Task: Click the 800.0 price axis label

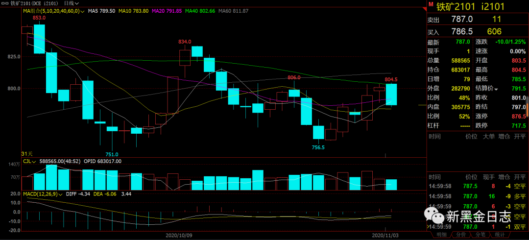Action: [x=14, y=89]
